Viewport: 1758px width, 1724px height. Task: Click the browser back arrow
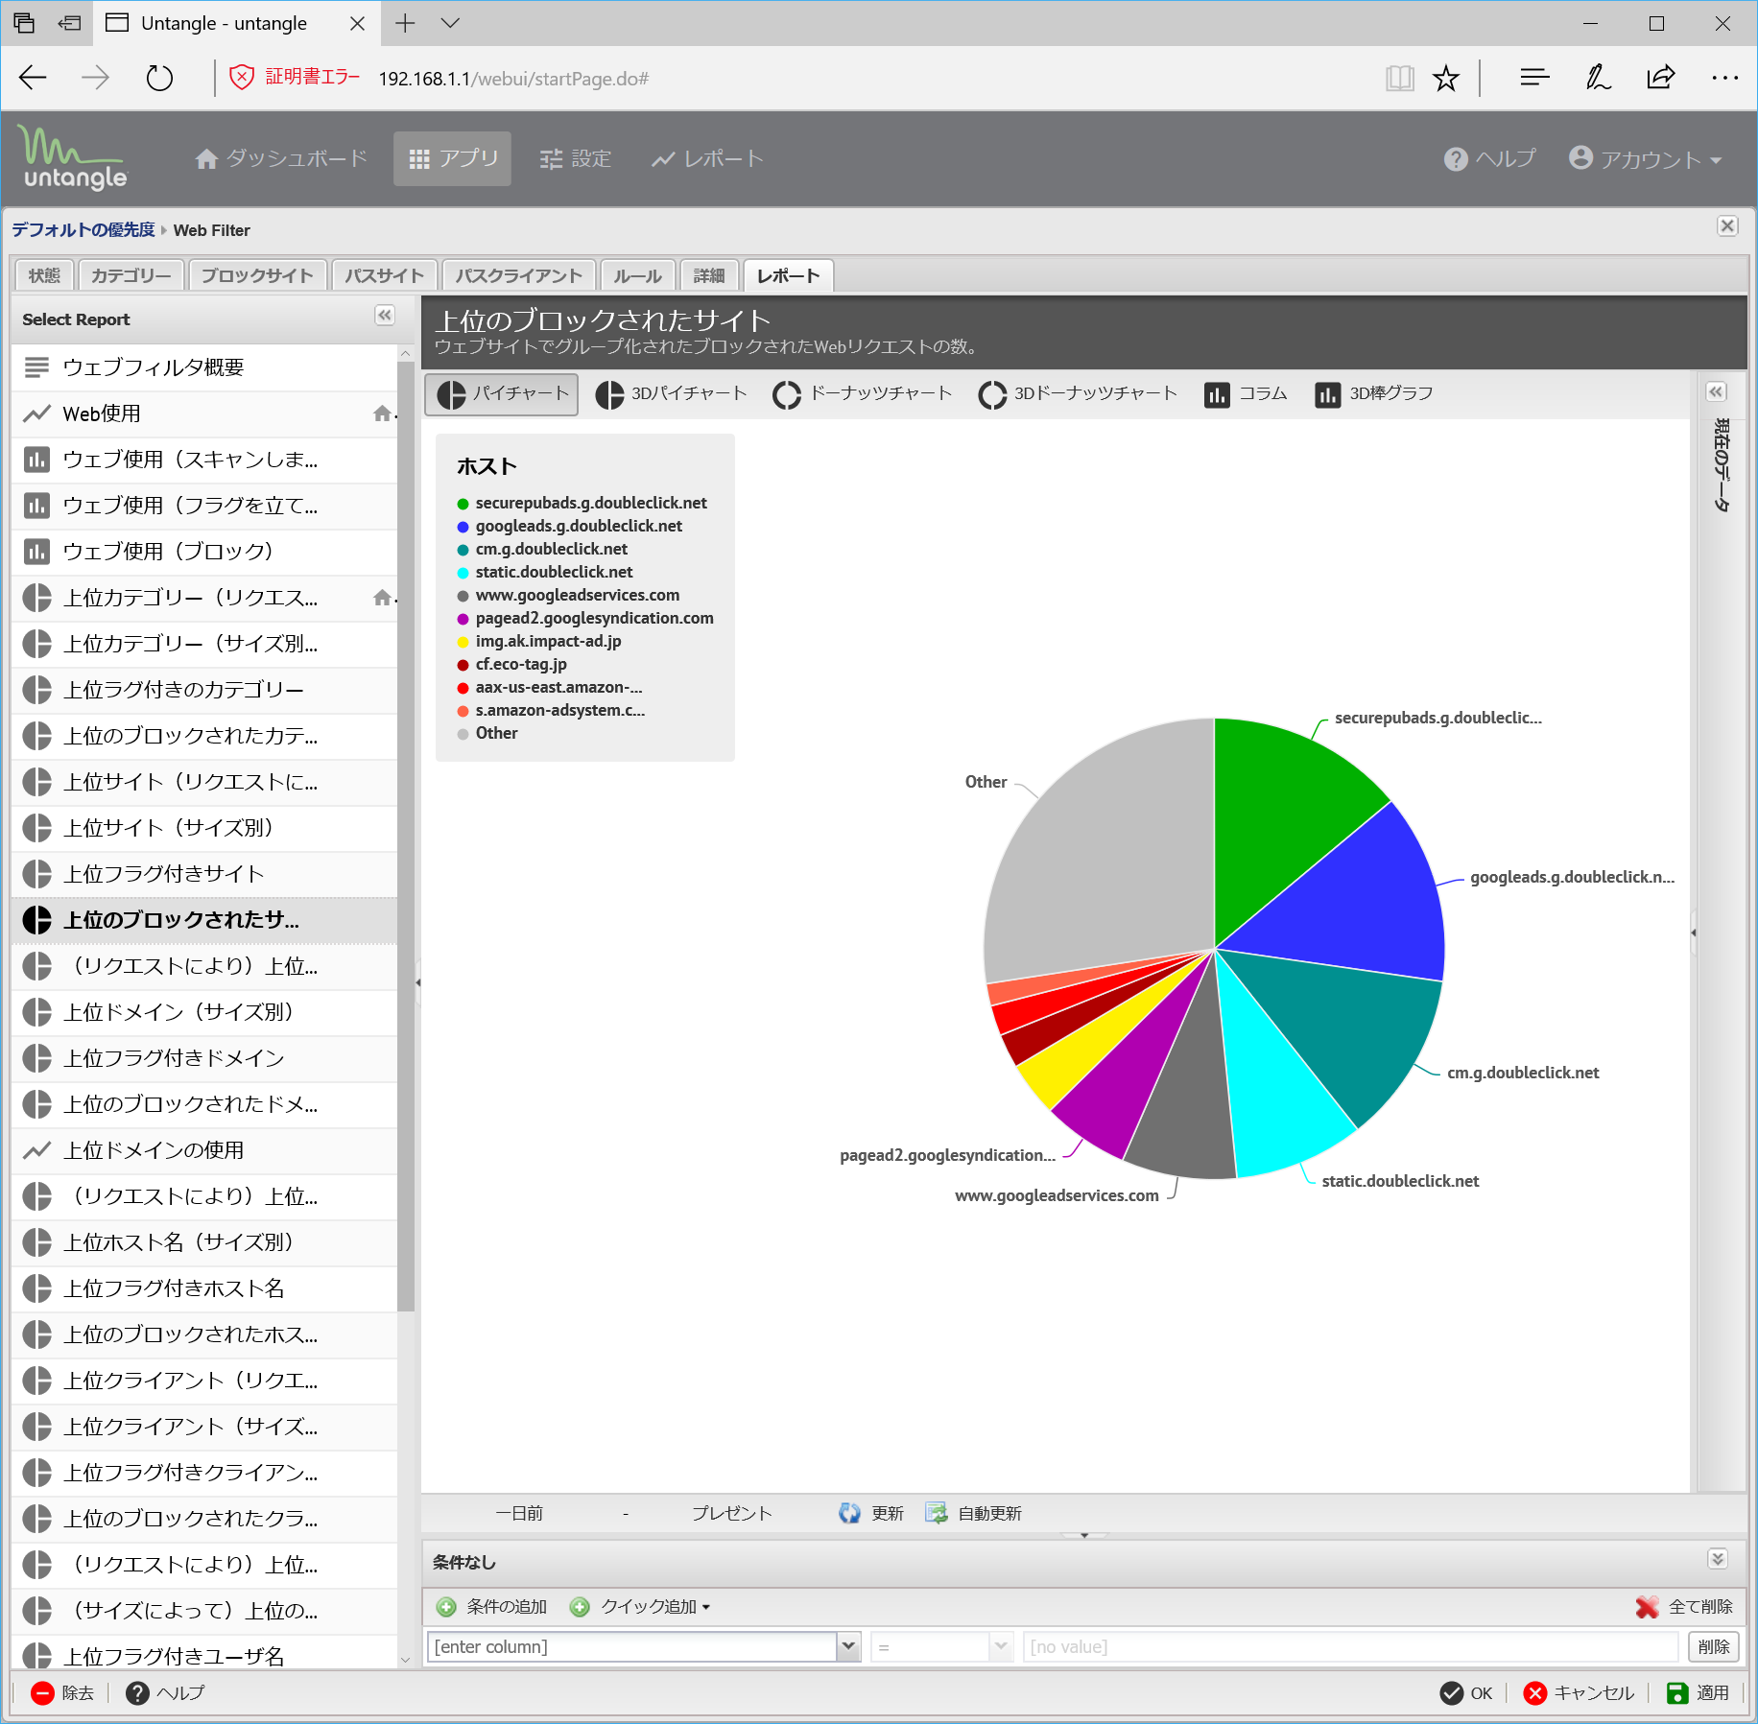[33, 78]
